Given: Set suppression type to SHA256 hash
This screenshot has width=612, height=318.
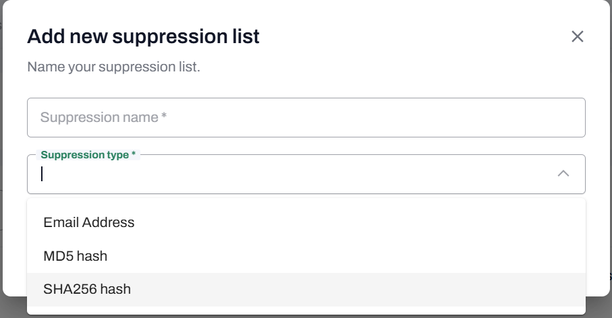Looking at the screenshot, I should point(87,290).
